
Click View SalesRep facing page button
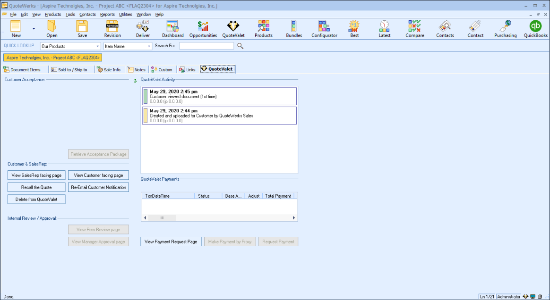tap(36, 175)
